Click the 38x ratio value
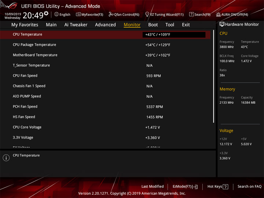264x198 pixels. click(x=222, y=75)
